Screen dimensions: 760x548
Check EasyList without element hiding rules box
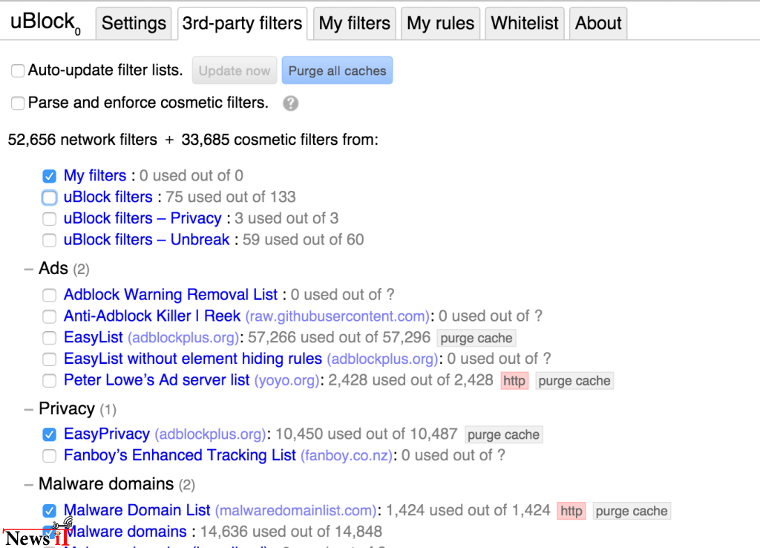[49, 359]
